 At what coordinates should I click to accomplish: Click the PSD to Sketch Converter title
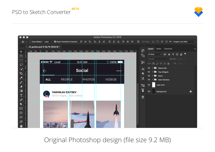point(42,12)
